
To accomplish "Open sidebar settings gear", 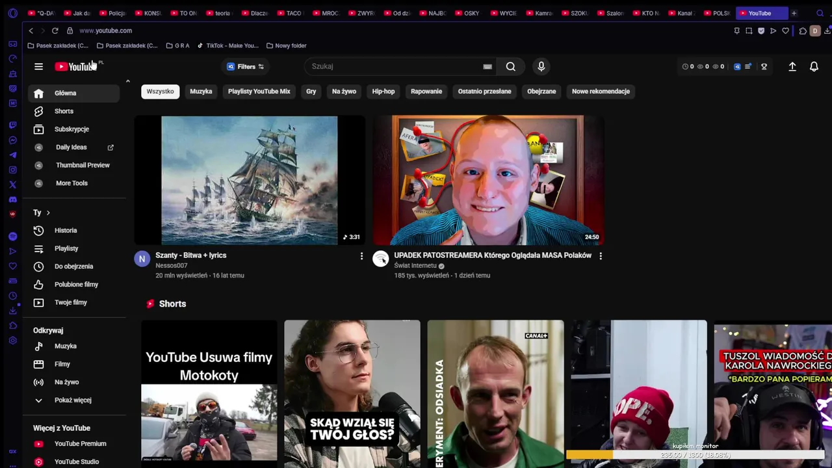I will tap(12, 341).
